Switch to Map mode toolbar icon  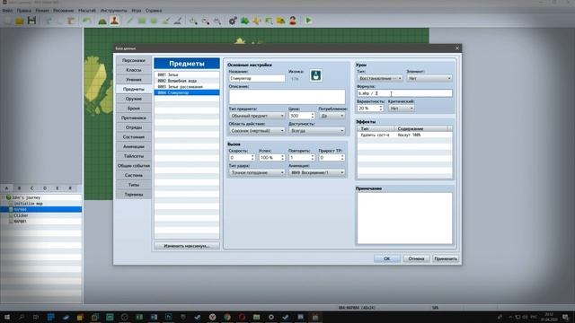[x=102, y=21]
